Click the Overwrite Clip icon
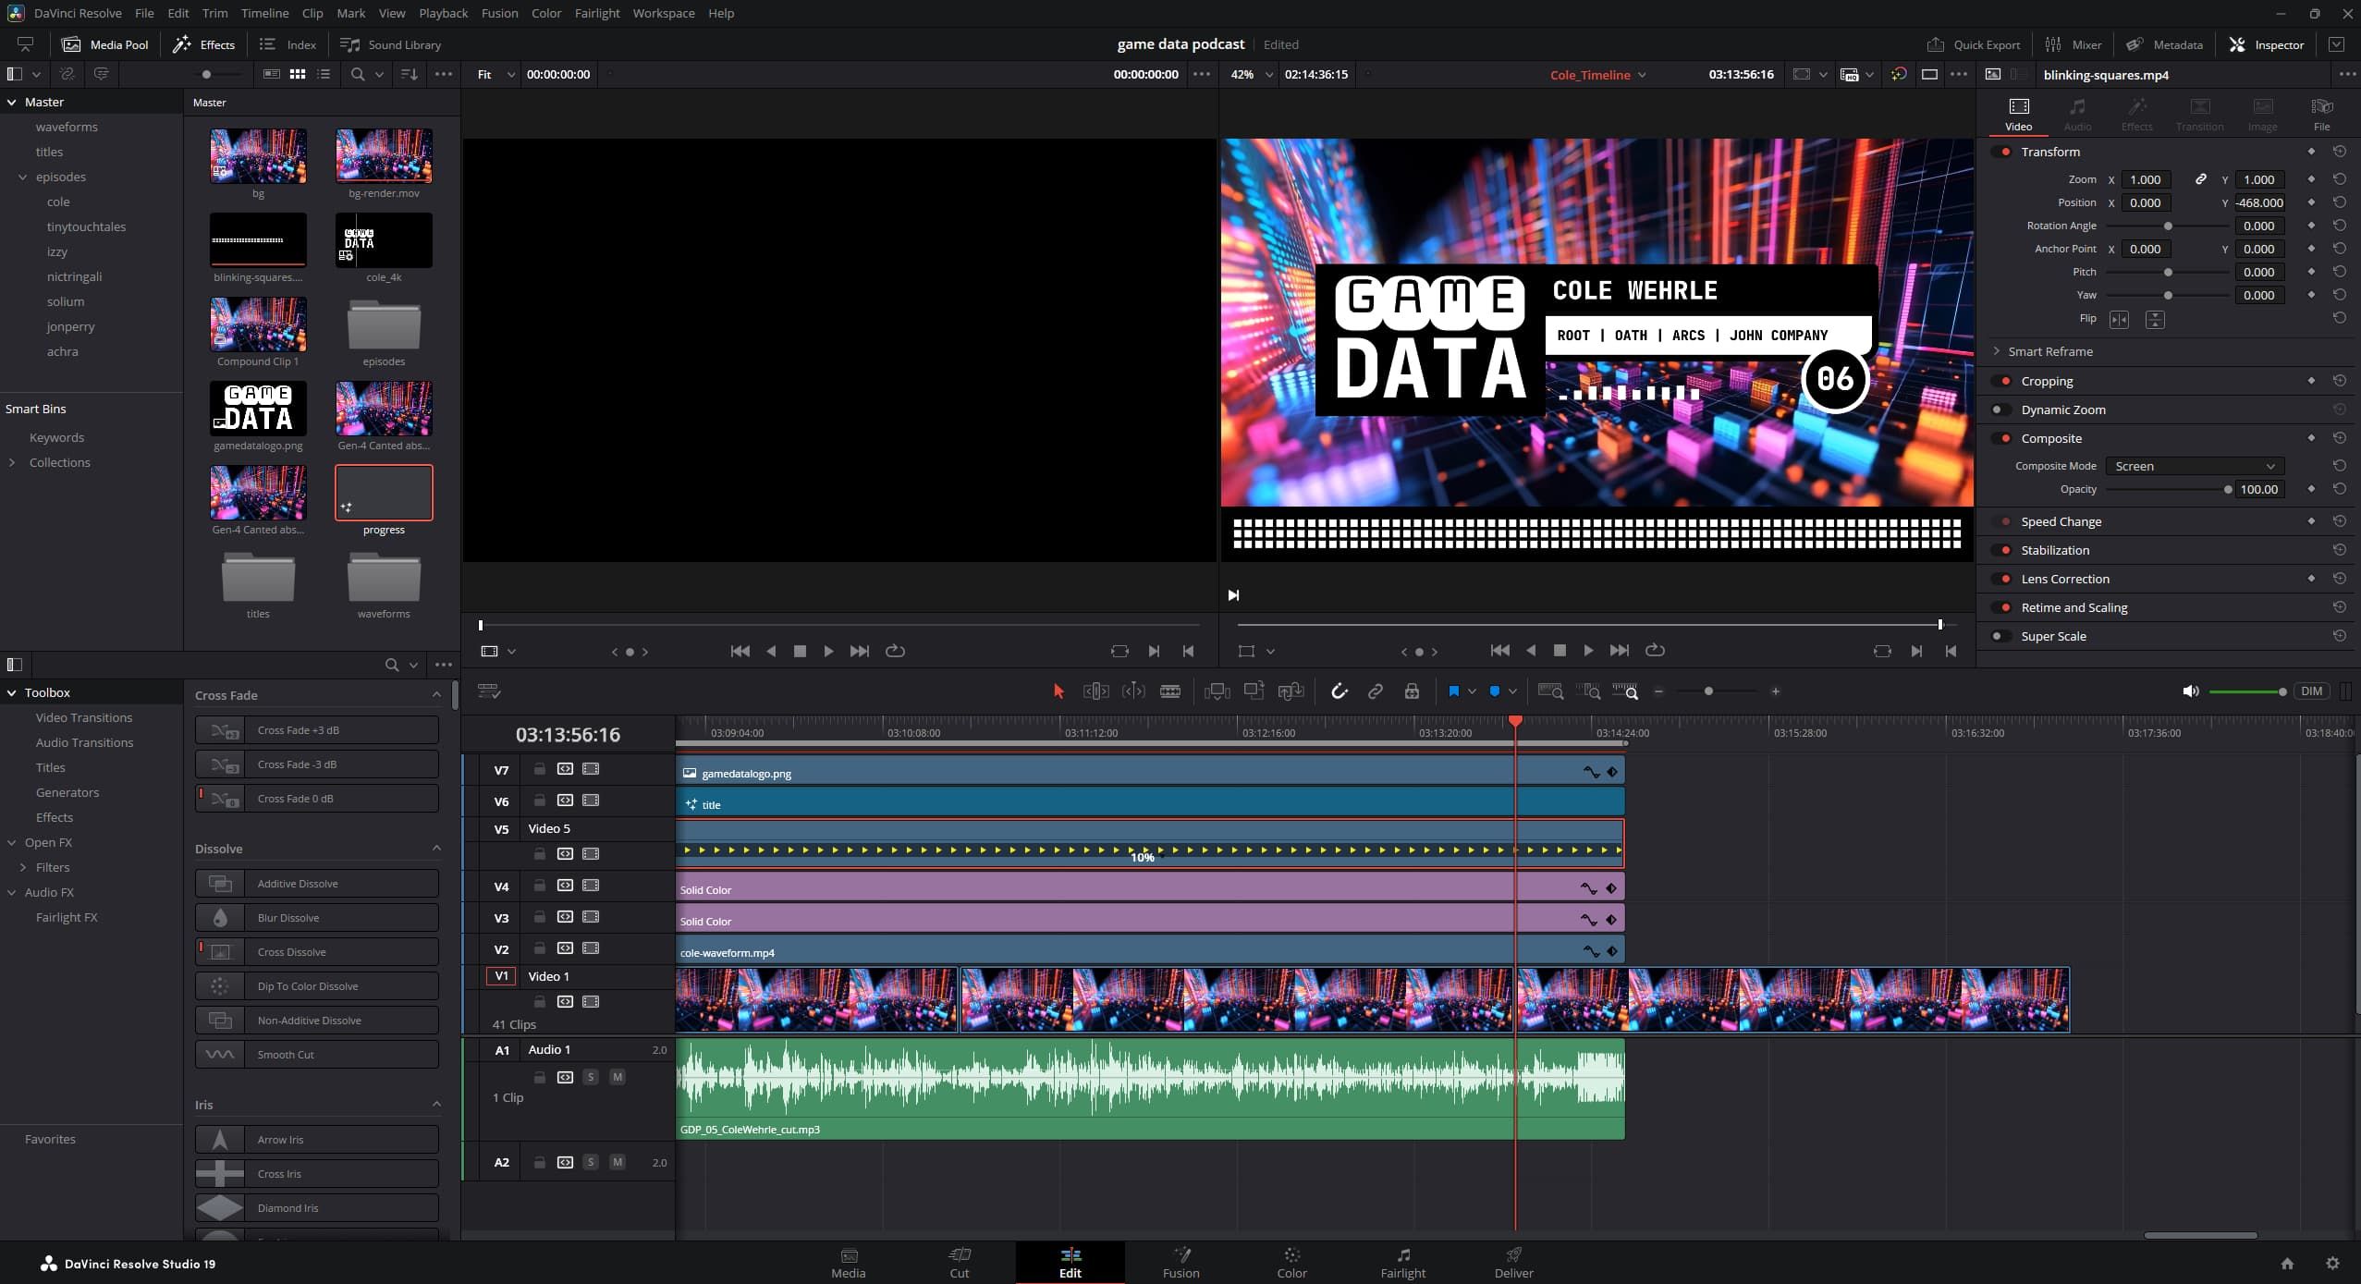Viewport: 2361px width, 1284px height. [1254, 691]
